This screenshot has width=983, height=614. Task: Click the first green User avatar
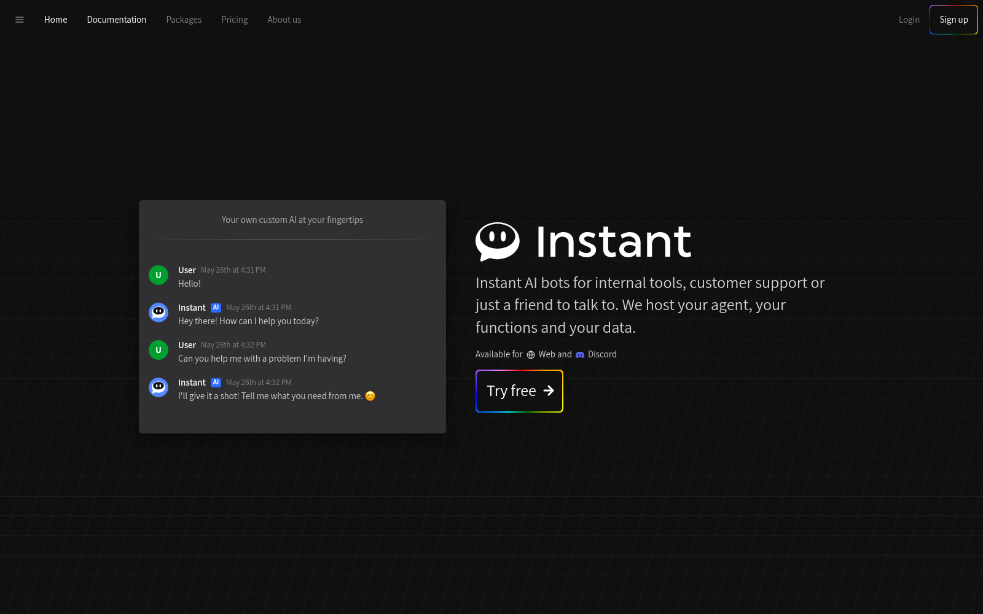point(159,275)
